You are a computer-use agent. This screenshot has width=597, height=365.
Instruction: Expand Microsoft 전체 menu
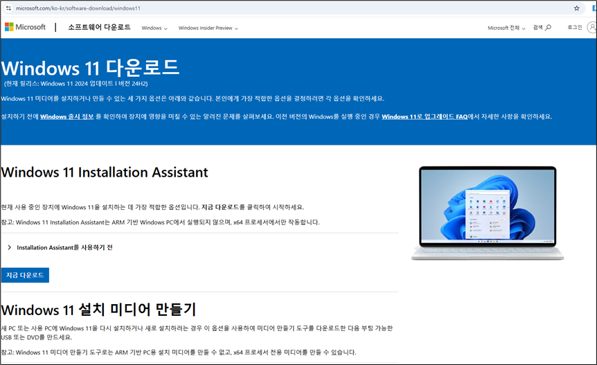(x=506, y=28)
